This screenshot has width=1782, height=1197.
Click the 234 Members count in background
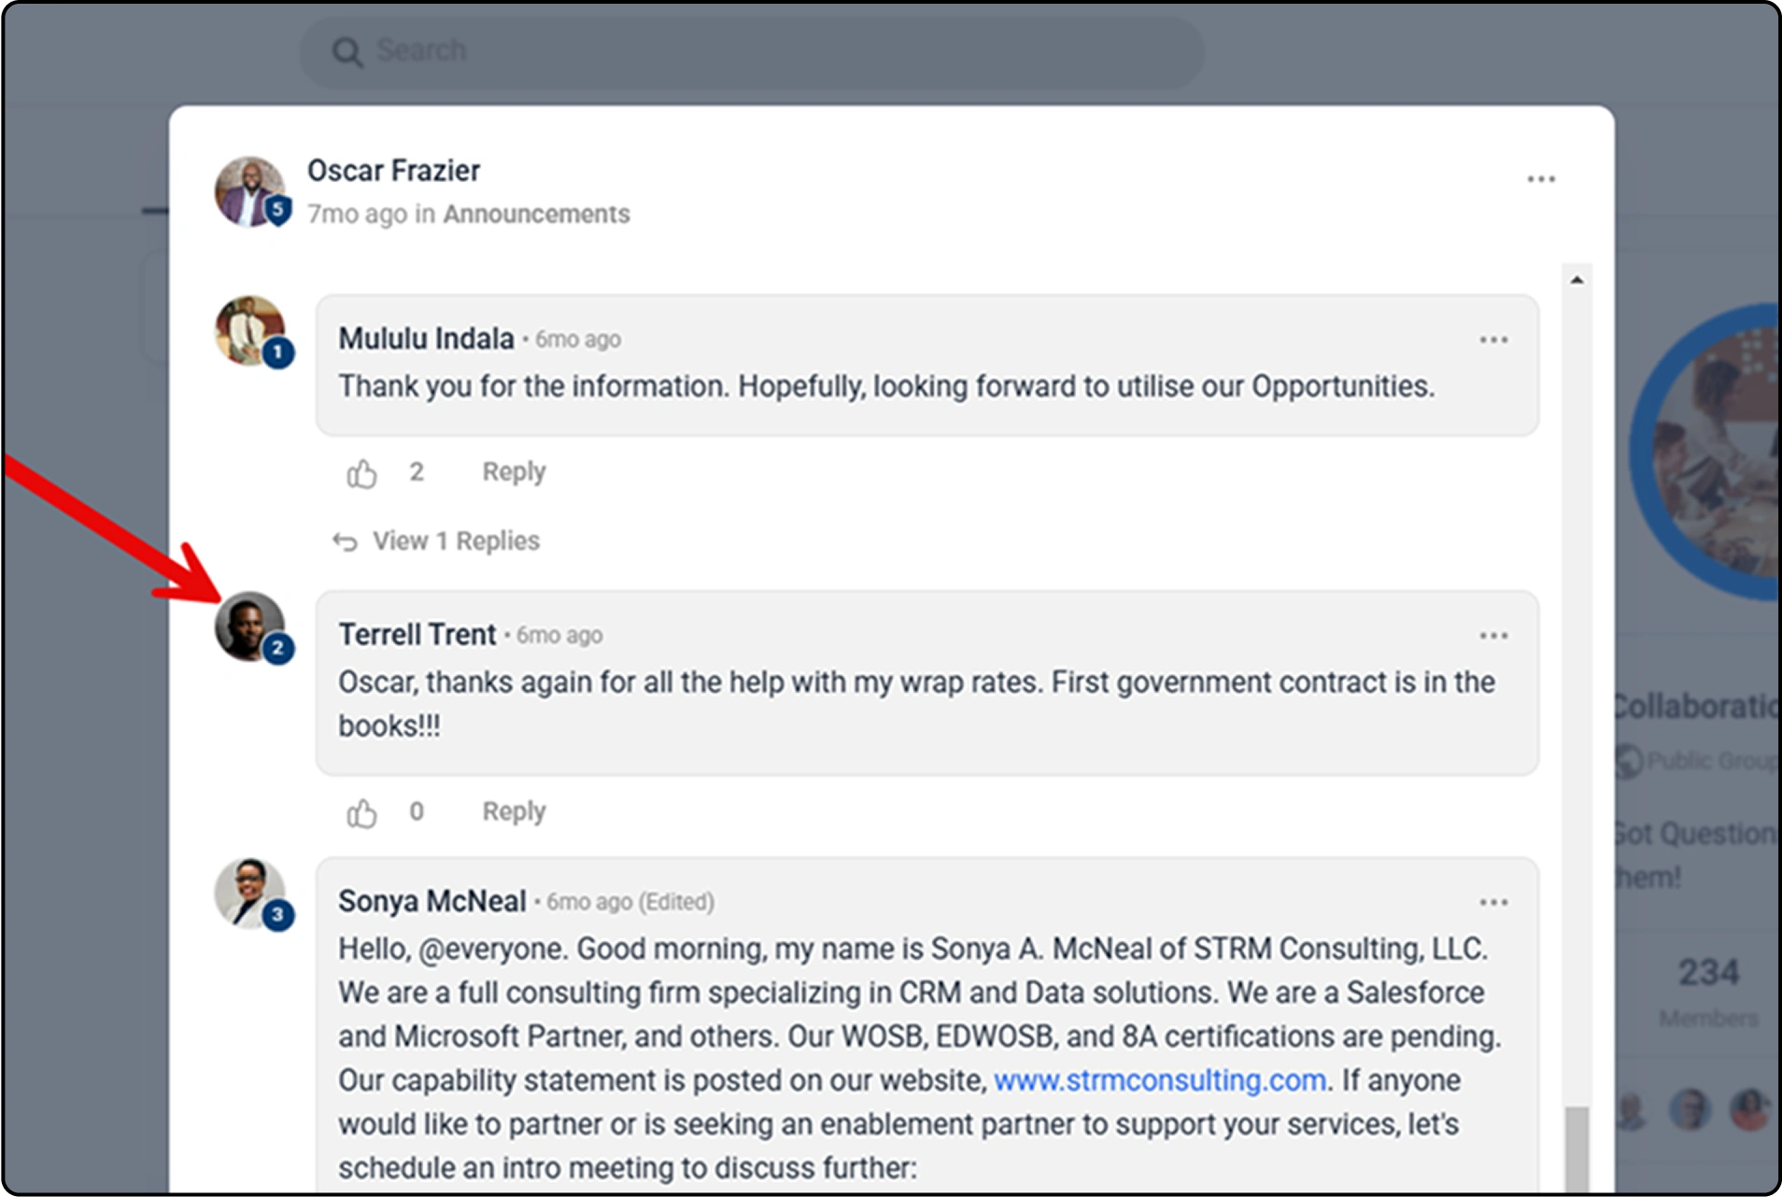tap(1708, 992)
